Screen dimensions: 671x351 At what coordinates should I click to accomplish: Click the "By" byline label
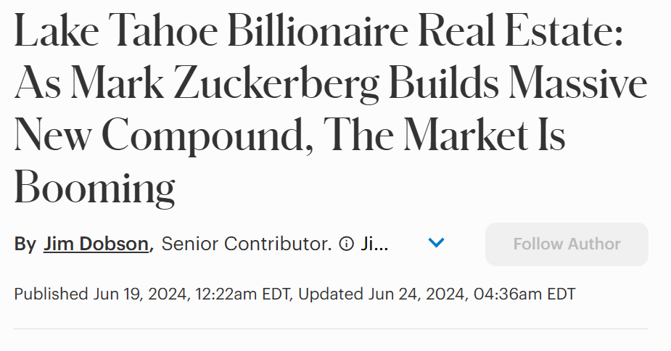click(x=25, y=244)
